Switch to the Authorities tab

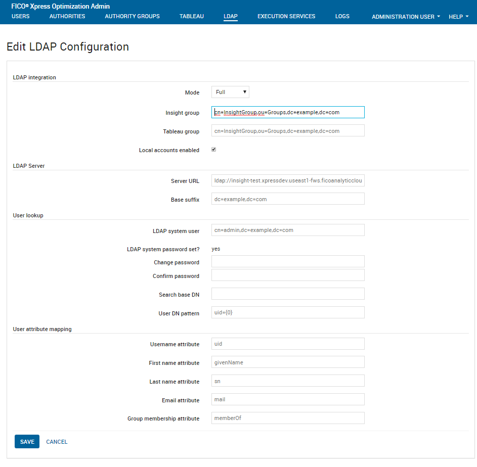coord(67,16)
